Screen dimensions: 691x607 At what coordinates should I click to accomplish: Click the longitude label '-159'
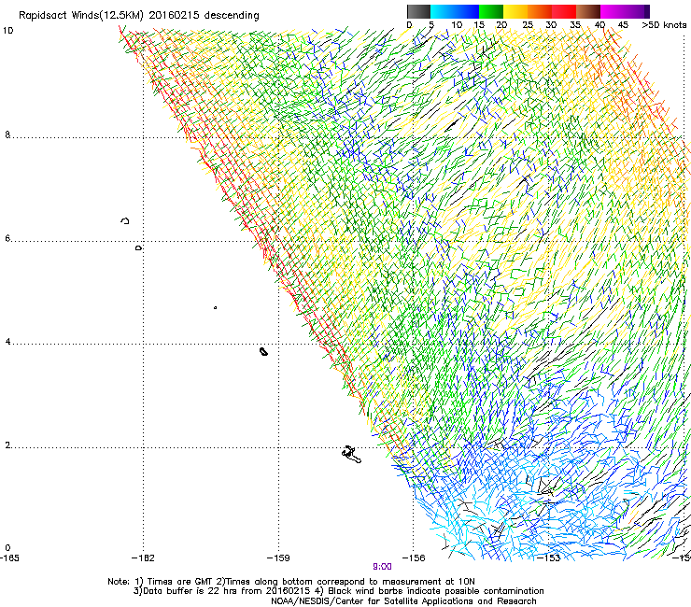click(x=278, y=558)
